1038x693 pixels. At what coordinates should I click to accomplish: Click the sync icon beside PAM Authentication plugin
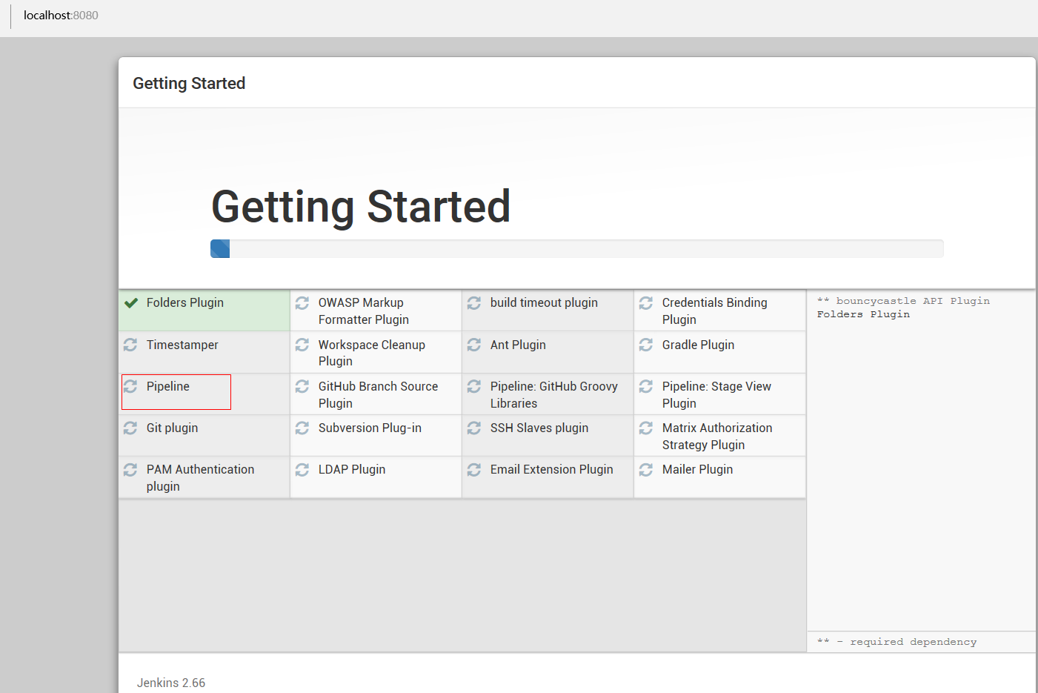pyautogui.click(x=130, y=469)
